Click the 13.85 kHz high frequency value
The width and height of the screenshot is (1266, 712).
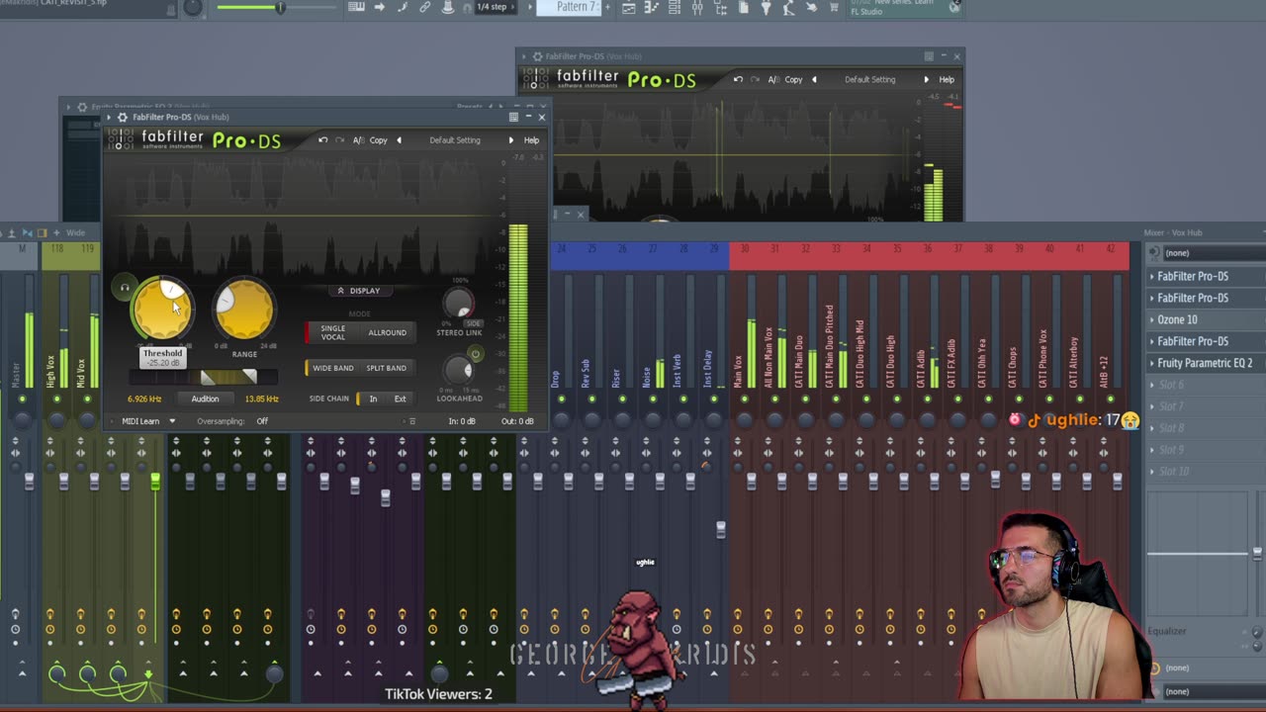(x=262, y=399)
